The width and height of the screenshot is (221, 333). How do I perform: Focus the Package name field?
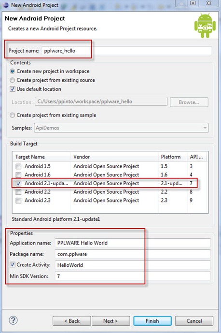(x=133, y=254)
